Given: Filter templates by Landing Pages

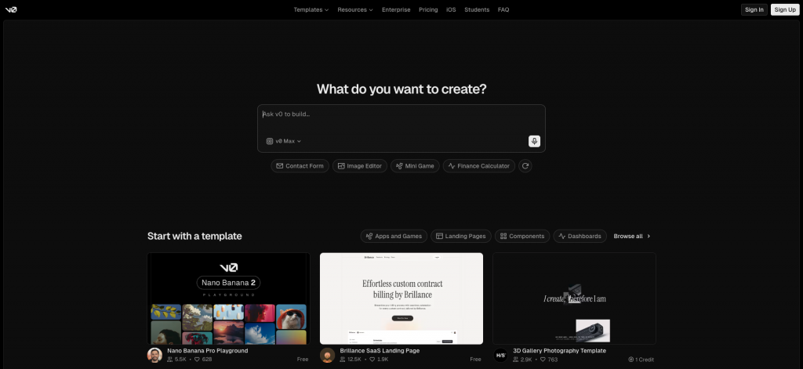Looking at the screenshot, I should [x=461, y=236].
